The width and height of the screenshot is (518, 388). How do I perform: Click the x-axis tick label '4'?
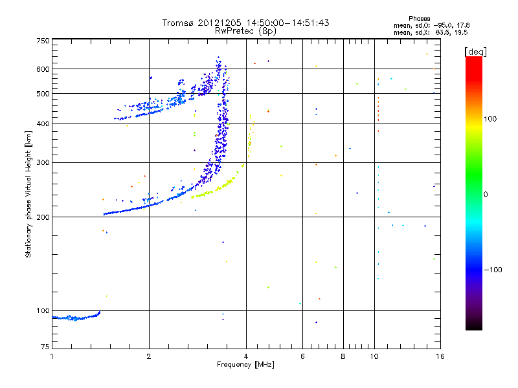pyautogui.click(x=246, y=356)
